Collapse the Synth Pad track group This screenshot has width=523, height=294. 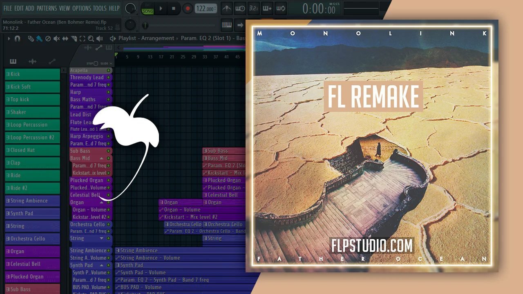tap(102, 265)
